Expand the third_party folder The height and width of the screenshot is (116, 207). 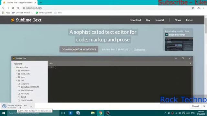coord(16,74)
